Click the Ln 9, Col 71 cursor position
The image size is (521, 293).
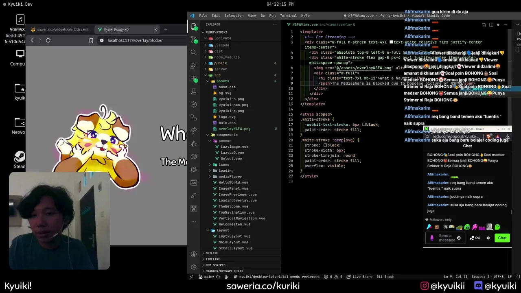455,277
